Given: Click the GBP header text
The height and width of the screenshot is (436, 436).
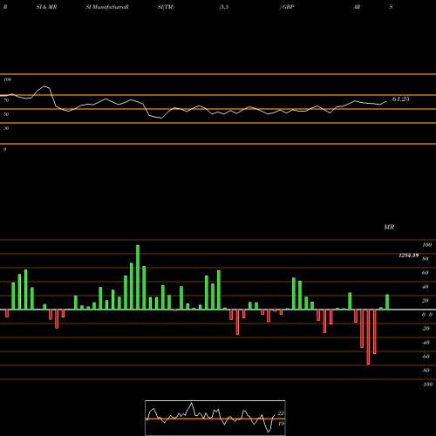Looking at the screenshot, I should [x=288, y=7].
